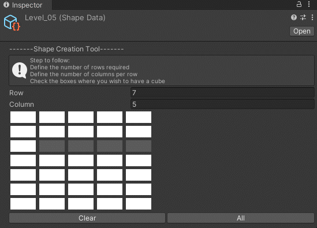Open the preset selector sliders icon

coord(303,17)
